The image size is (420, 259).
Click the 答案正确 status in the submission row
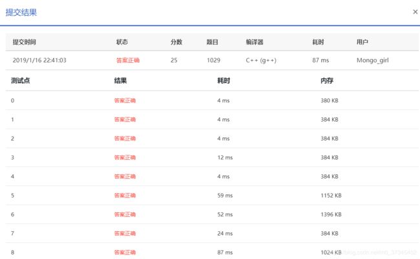point(127,60)
